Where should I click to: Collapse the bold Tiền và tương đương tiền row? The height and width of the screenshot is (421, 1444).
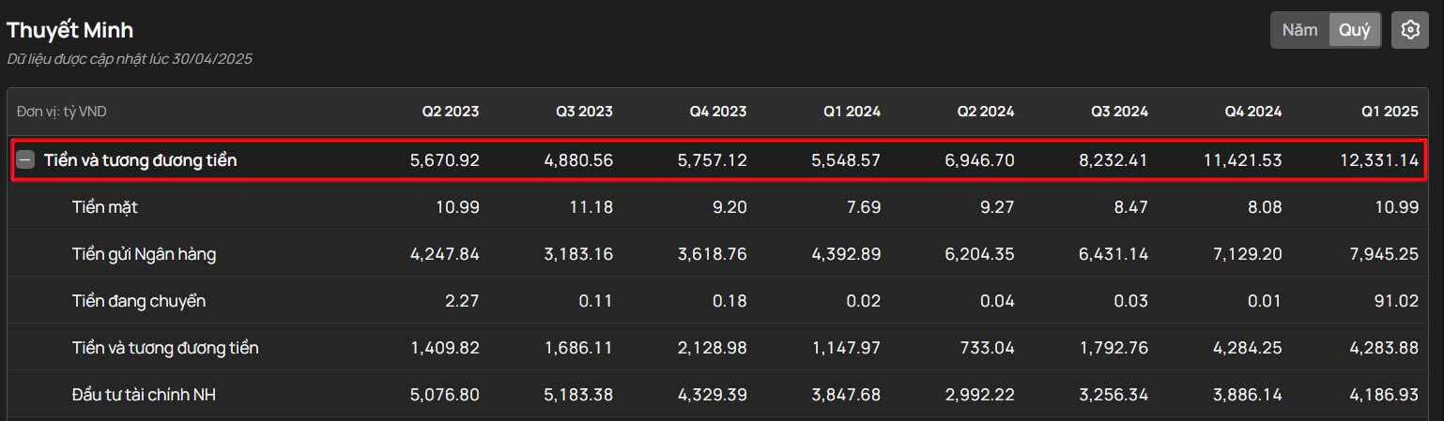pos(25,160)
